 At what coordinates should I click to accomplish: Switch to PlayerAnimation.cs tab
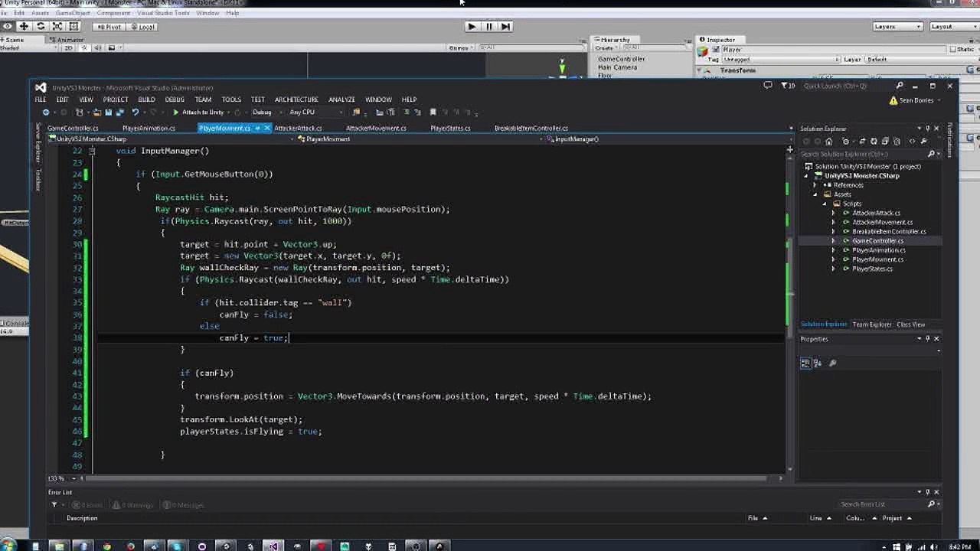coord(149,128)
